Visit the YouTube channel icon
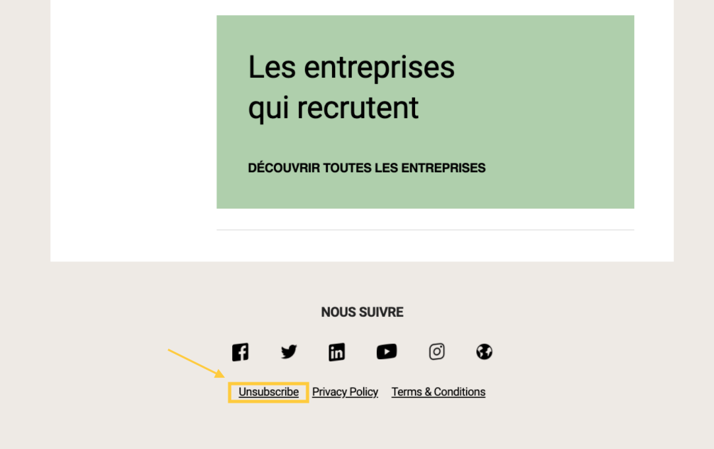This screenshot has height=449, width=714. coord(387,352)
